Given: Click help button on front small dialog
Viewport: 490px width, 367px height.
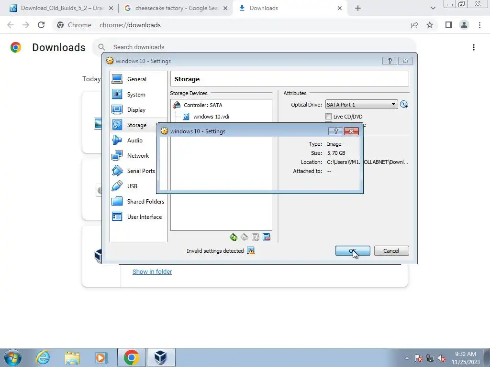Looking at the screenshot, I should (x=335, y=131).
